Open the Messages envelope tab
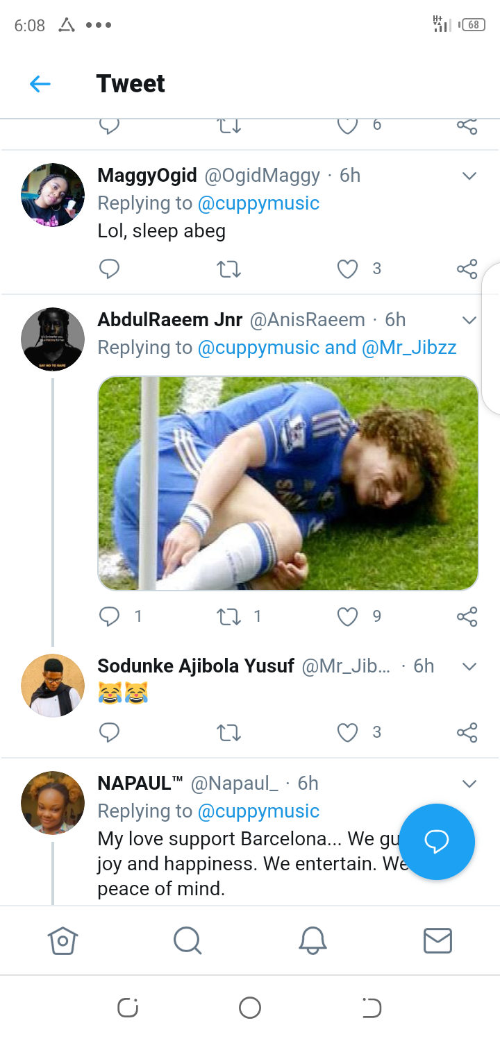The width and height of the screenshot is (500, 1041). coord(437,941)
